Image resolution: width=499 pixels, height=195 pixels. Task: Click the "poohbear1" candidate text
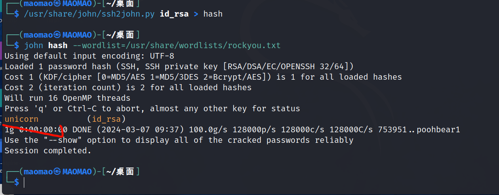pos(438,130)
